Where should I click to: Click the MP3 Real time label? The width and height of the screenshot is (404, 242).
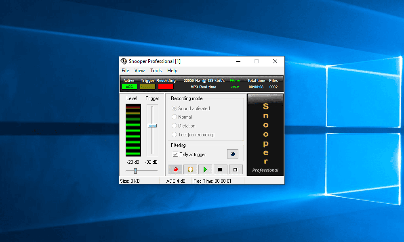pyautogui.click(x=203, y=87)
